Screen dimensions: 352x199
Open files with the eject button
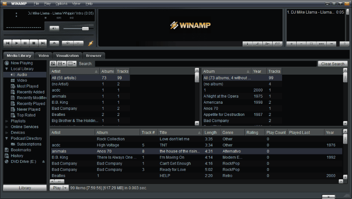[54, 43]
